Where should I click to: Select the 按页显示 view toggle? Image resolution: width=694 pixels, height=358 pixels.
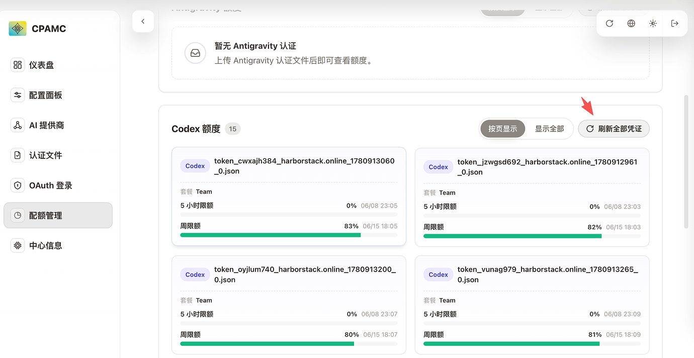[x=503, y=129]
